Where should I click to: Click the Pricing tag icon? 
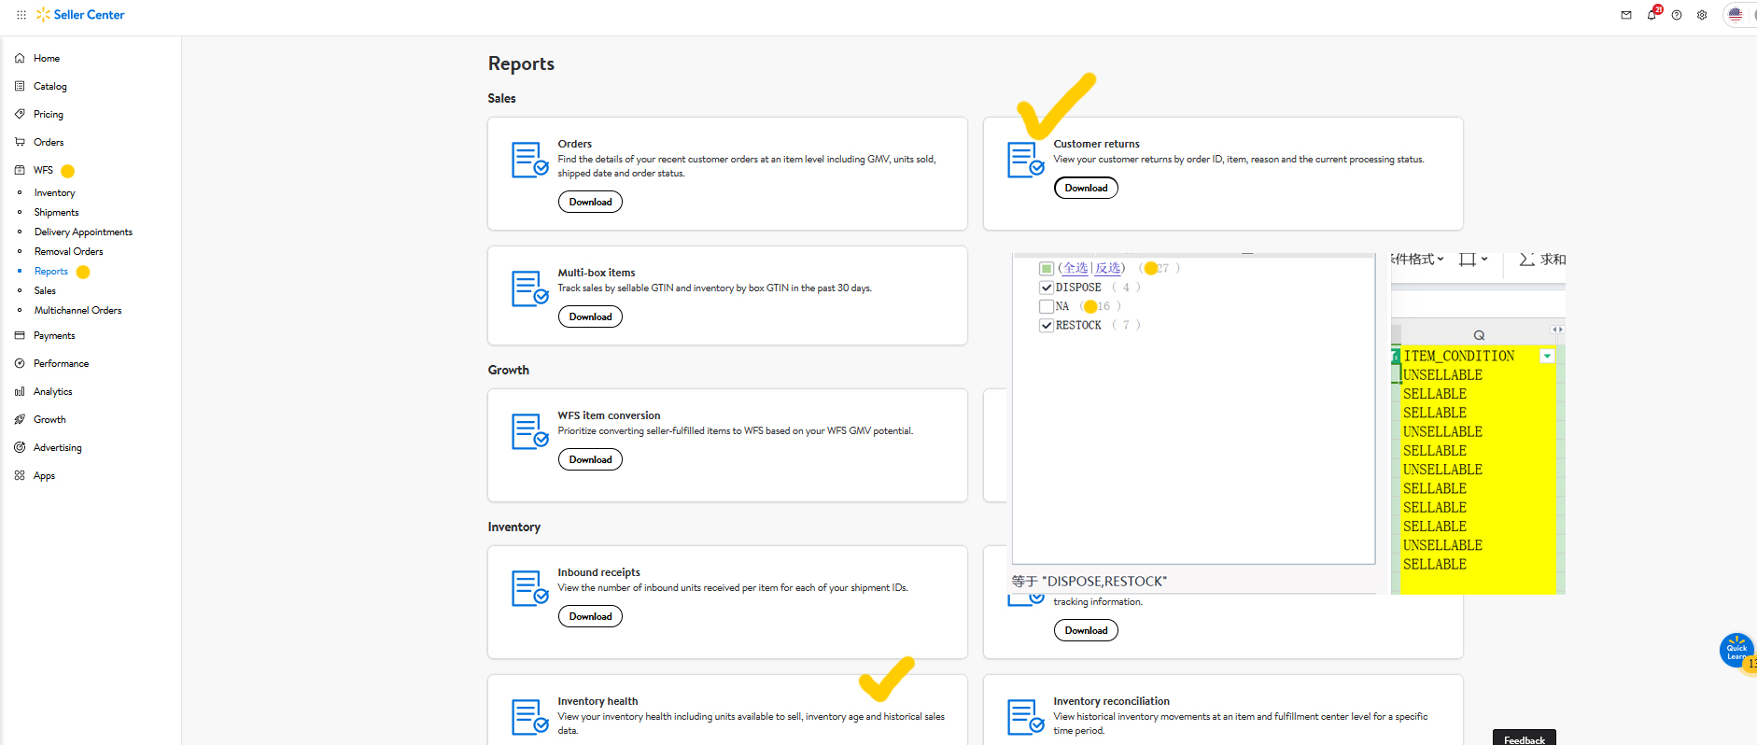coord(20,114)
